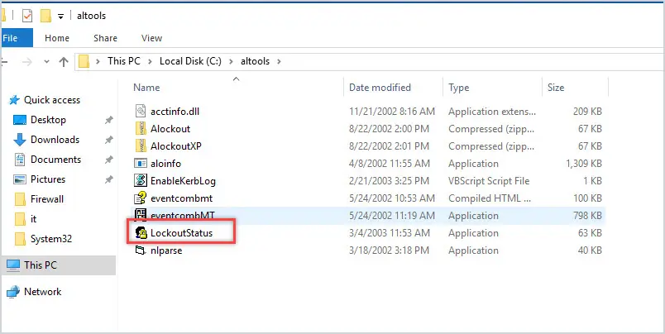The image size is (665, 334).
Task: Select the EnableKerbLog file name
Action: [183, 181]
